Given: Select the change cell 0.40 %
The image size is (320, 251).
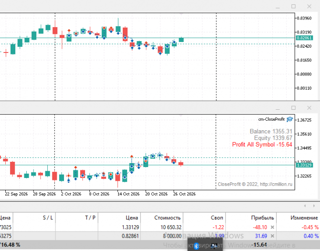Looking at the screenshot, I should tap(311, 236).
